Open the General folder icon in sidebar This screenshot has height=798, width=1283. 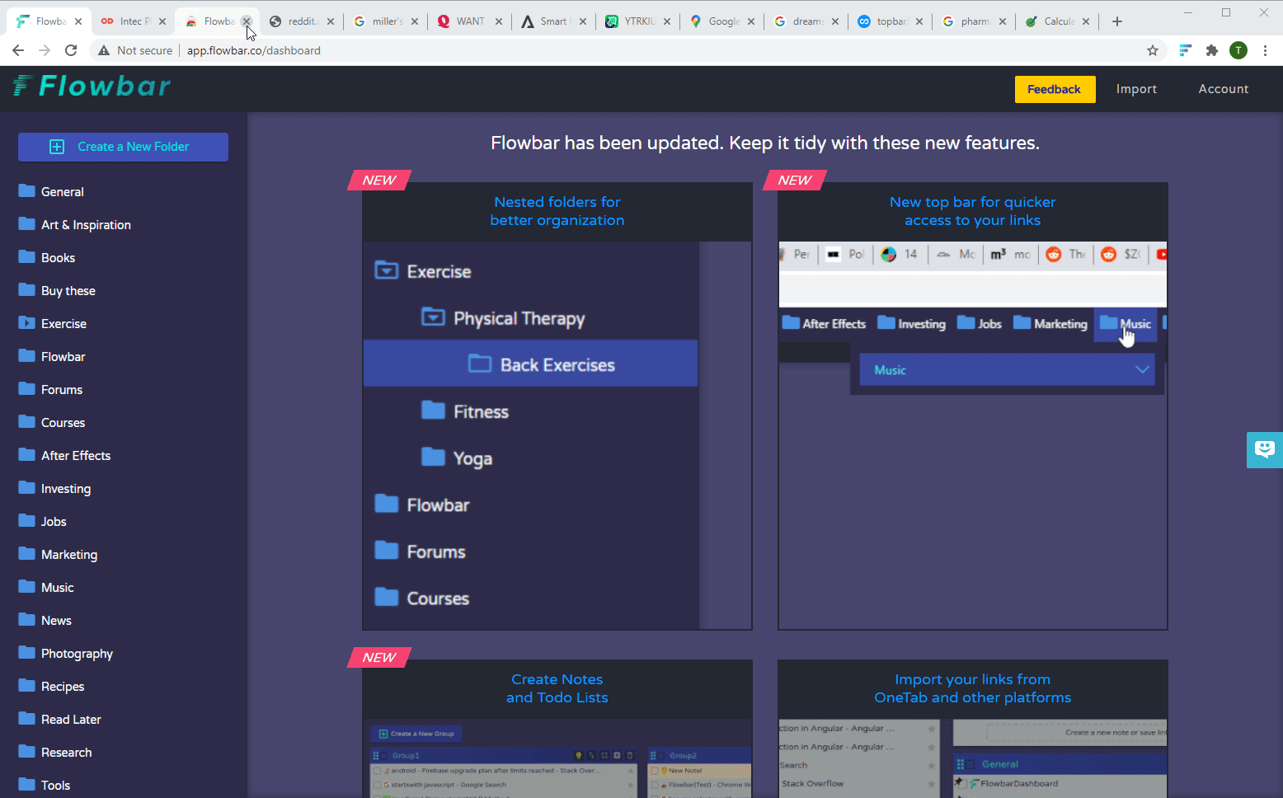pos(27,191)
